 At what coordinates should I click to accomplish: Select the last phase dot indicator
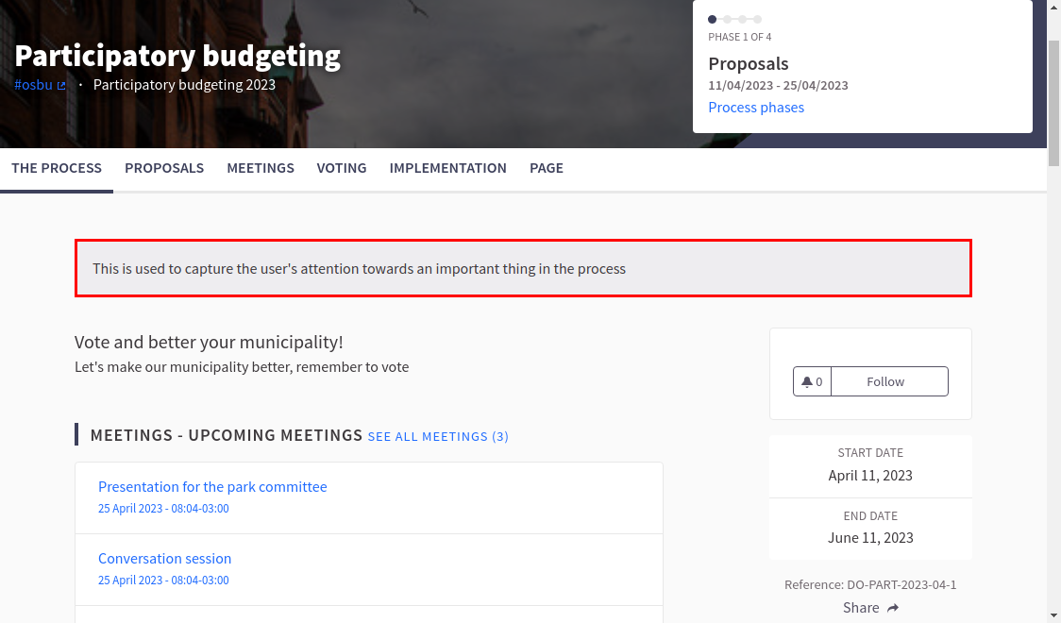(x=758, y=19)
